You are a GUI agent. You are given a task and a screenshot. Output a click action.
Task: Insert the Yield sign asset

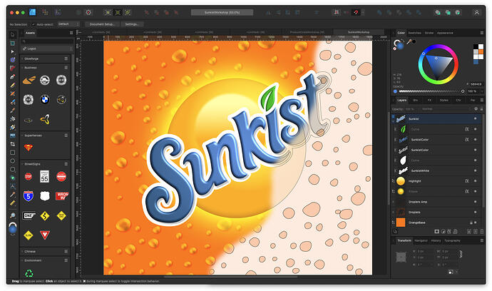pos(45,235)
